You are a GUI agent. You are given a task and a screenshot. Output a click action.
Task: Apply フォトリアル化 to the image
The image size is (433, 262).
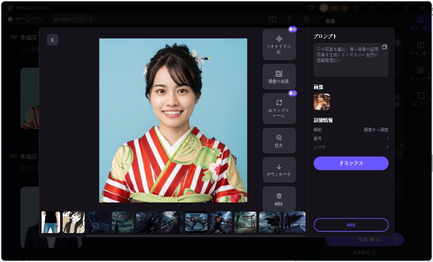click(279, 45)
